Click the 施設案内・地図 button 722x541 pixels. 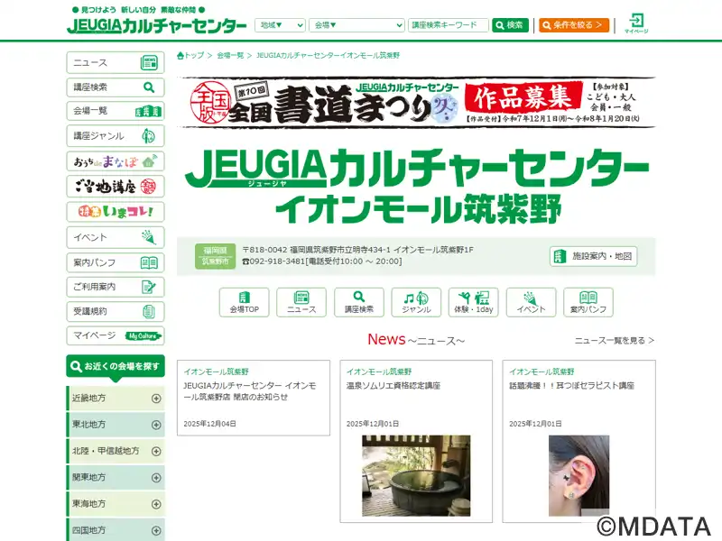click(x=593, y=256)
